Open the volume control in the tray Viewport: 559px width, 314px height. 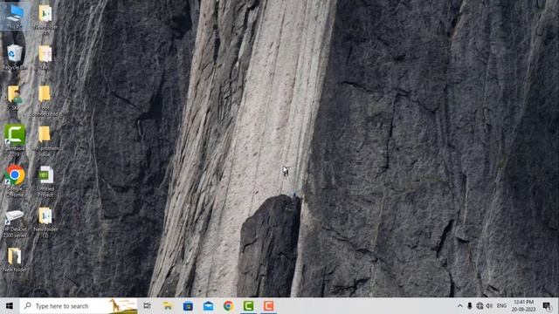pos(489,306)
